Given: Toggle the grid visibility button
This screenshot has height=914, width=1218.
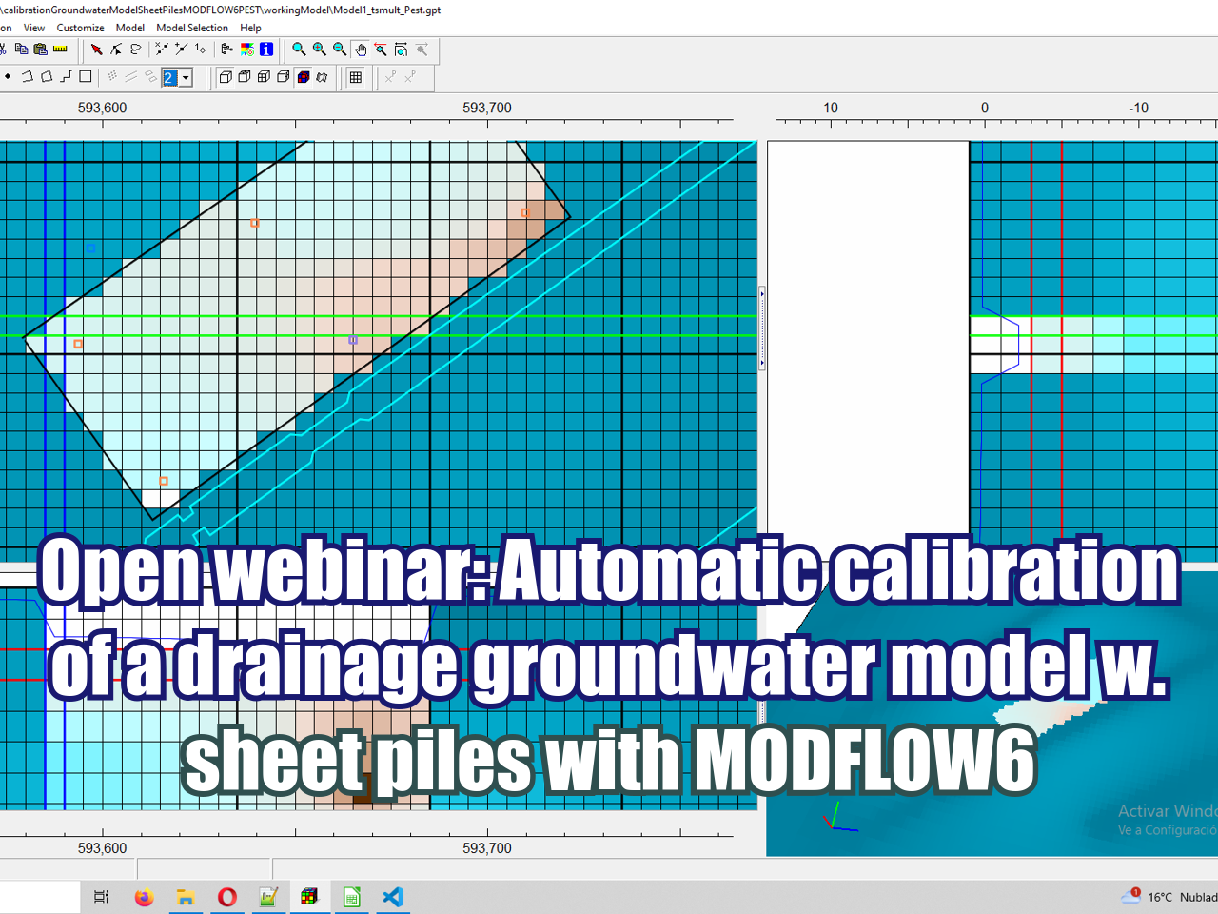Looking at the screenshot, I should (356, 77).
